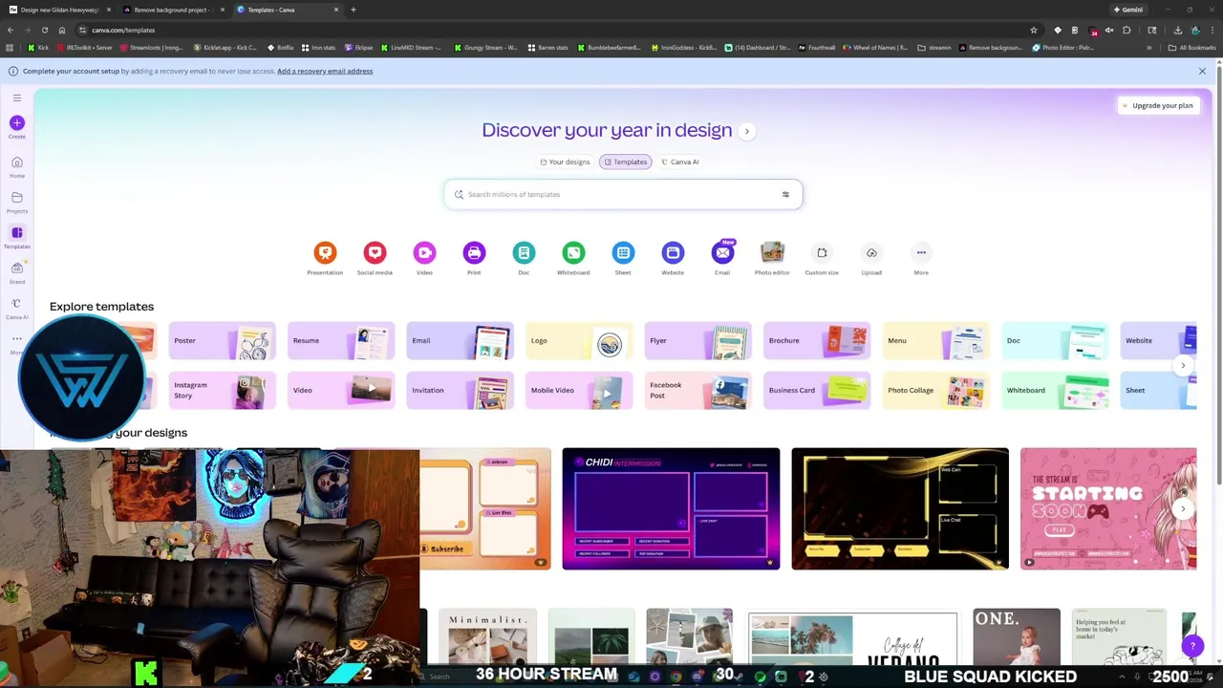Click Add a recovery email address link

tap(325, 71)
